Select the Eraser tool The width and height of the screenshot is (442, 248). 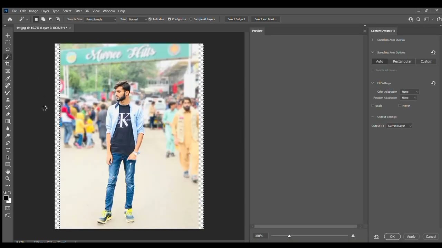8,114
